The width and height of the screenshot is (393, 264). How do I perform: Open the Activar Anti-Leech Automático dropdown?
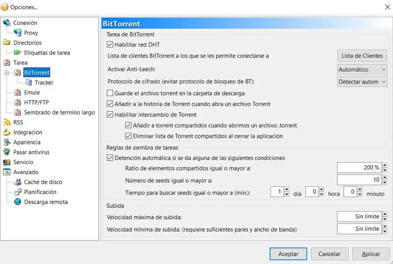362,69
